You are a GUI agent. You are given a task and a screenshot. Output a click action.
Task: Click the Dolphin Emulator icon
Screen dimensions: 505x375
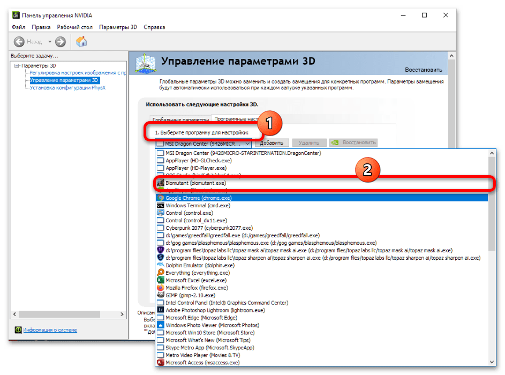tap(160, 265)
